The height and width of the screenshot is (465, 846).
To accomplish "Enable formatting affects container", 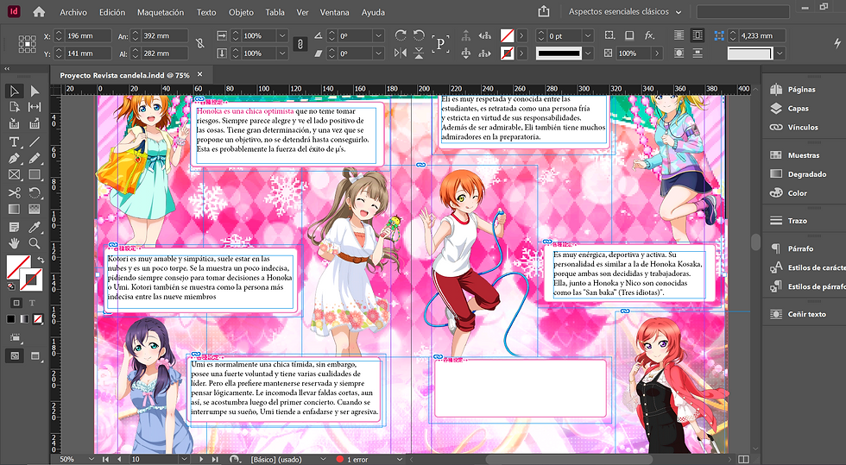I will [x=16, y=303].
